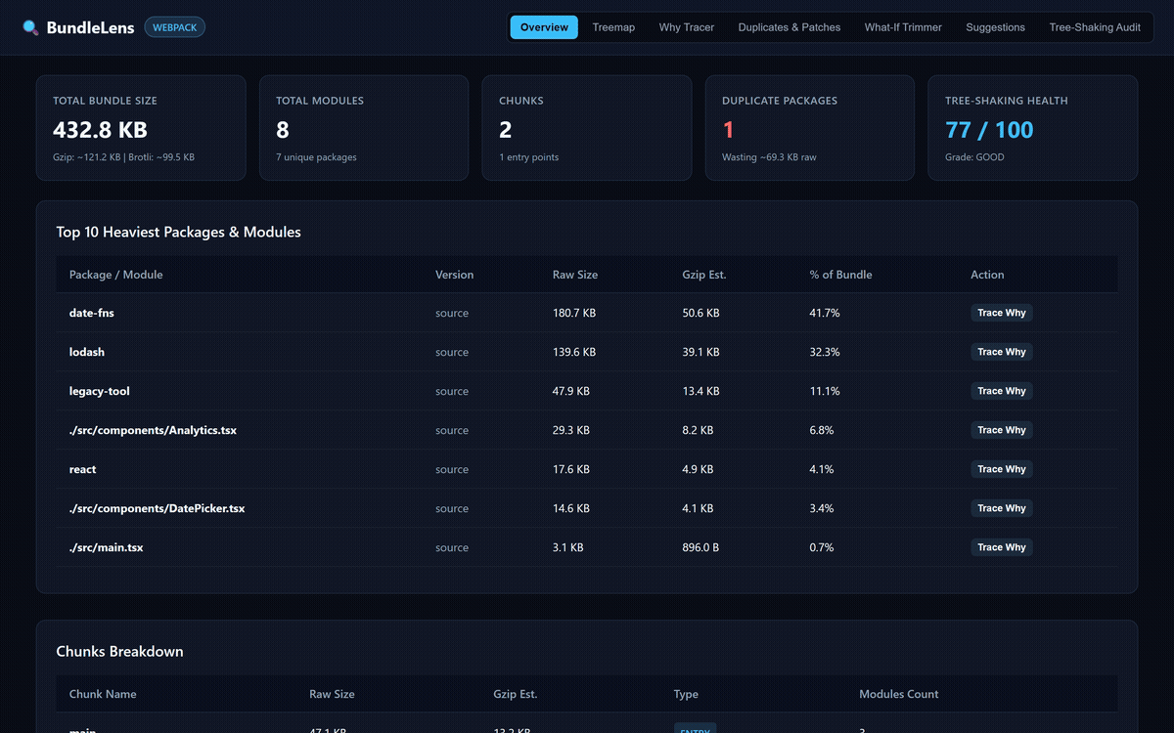Click the 32.3% bundle percentage cell
Image resolution: width=1174 pixels, height=733 pixels.
point(825,352)
